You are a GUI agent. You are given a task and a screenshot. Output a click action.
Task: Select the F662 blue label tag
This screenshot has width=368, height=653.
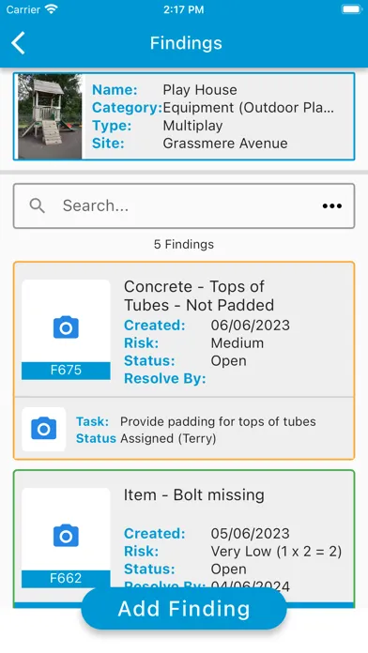(x=66, y=579)
